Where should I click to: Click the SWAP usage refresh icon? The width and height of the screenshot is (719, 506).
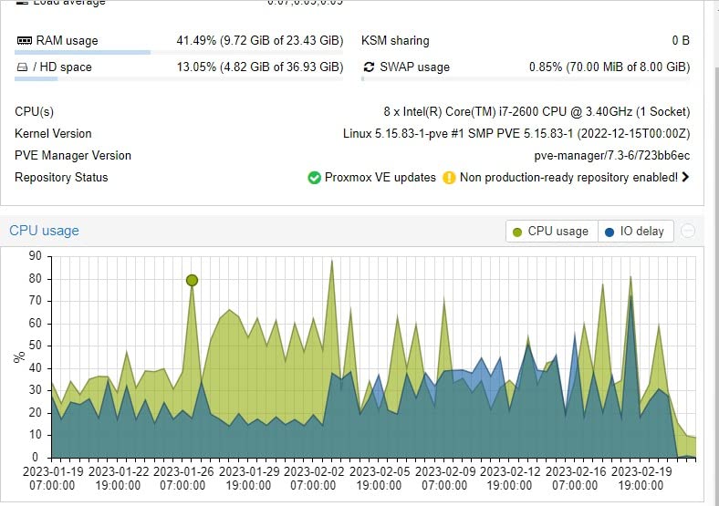click(369, 67)
